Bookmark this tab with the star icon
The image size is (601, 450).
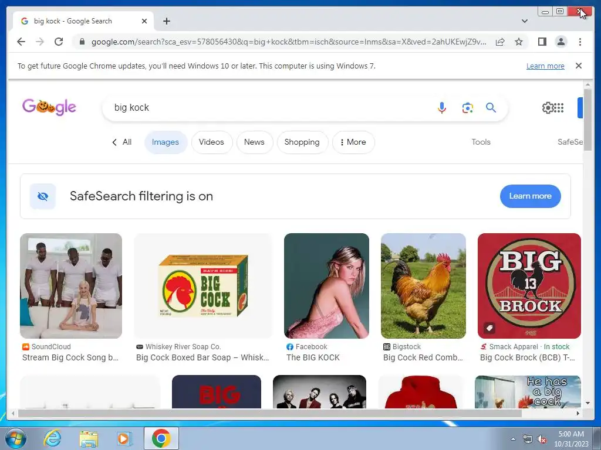[x=519, y=42]
